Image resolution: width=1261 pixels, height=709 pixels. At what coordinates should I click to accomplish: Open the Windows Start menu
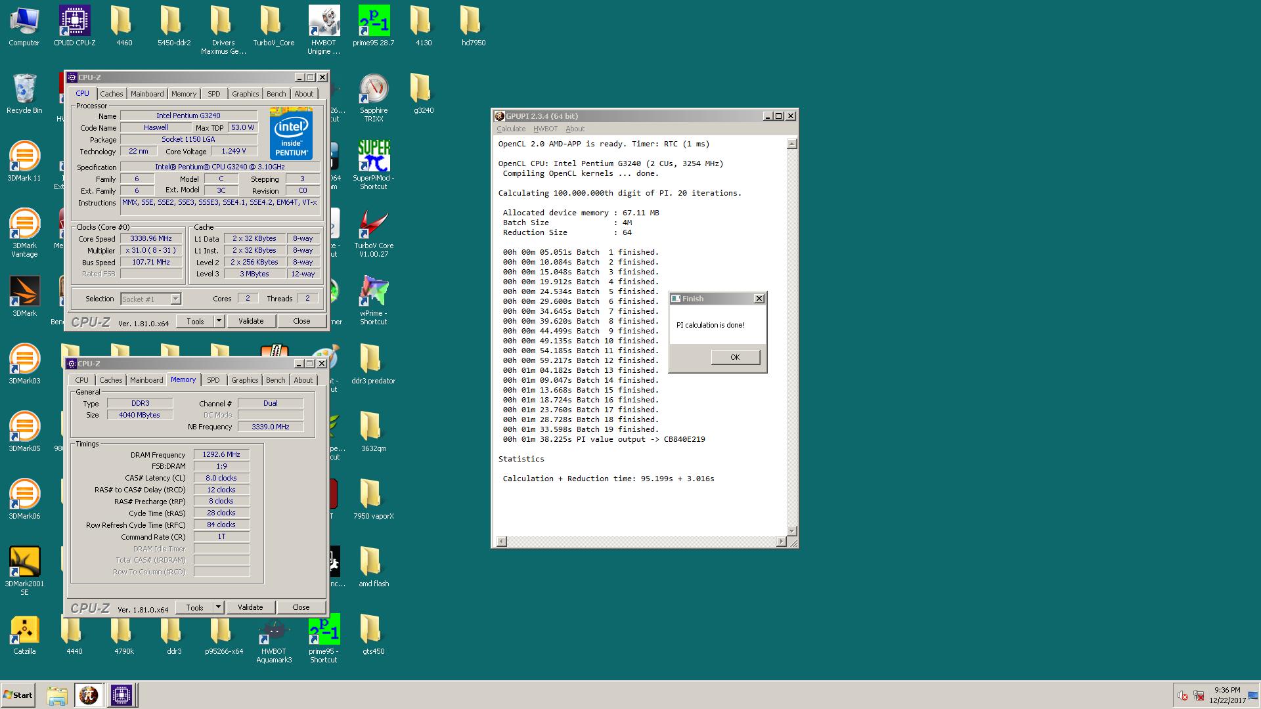click(18, 695)
